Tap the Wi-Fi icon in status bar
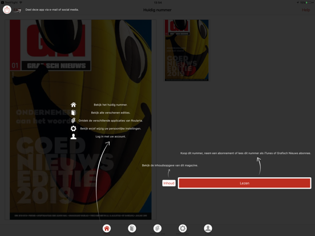 [21, 3]
